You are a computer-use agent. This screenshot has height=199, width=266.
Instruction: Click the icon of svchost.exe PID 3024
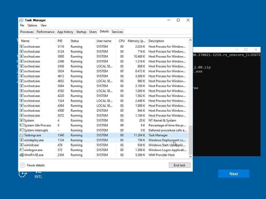click(x=21, y=71)
